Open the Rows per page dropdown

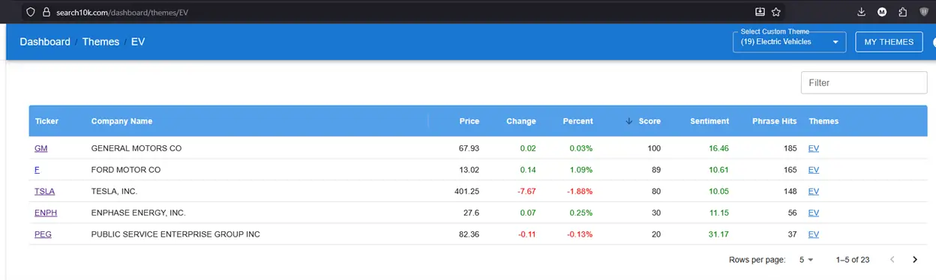[x=806, y=260]
